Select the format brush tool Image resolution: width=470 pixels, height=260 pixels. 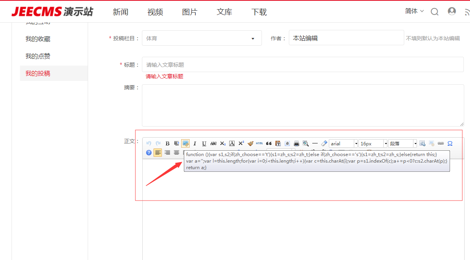click(x=250, y=143)
